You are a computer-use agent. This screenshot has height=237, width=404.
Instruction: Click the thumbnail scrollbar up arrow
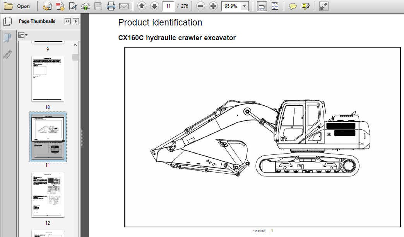click(75, 45)
